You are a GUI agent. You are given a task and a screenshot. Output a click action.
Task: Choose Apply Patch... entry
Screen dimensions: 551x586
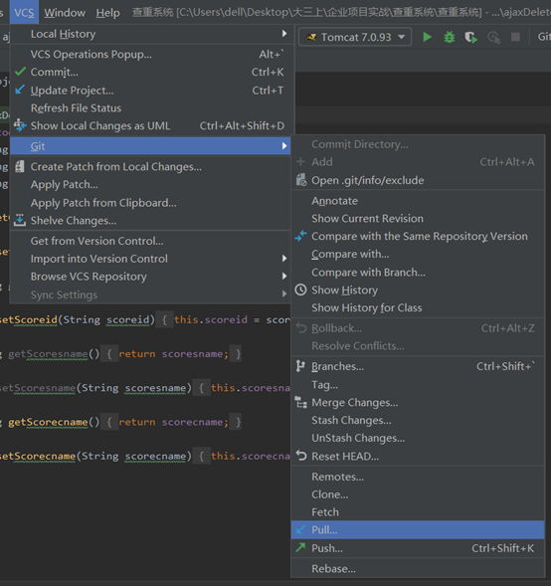click(150, 184)
